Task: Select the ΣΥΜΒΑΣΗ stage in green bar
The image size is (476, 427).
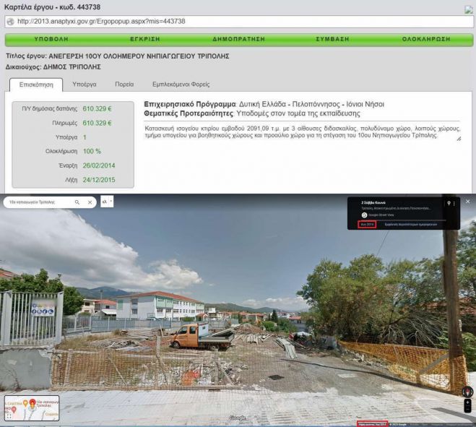Action: [x=332, y=39]
